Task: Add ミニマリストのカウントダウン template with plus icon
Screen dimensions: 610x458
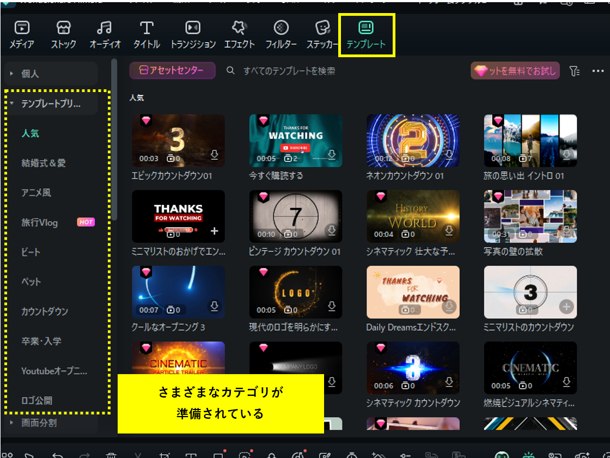Action: [x=566, y=307]
